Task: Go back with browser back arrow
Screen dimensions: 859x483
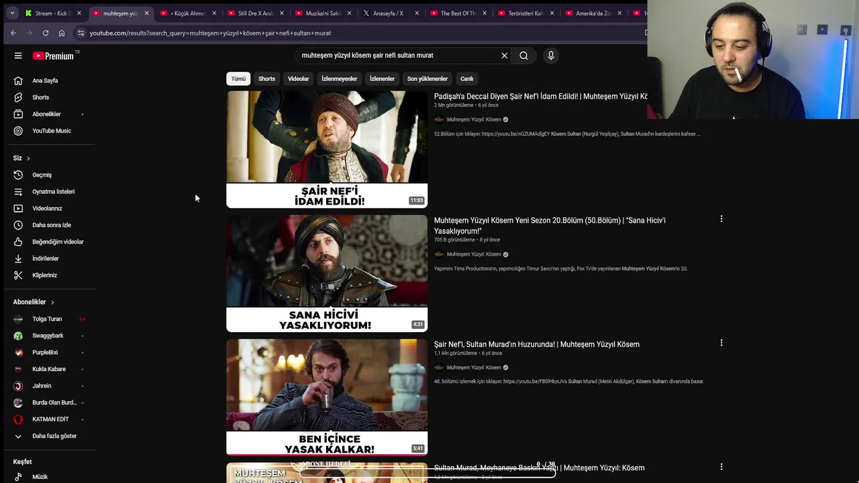Action: (x=13, y=33)
